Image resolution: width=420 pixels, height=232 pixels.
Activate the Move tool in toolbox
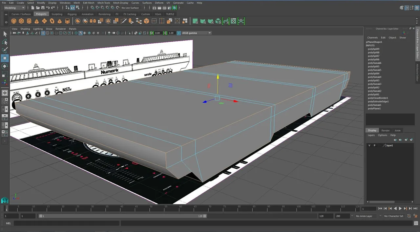[x=5, y=58]
